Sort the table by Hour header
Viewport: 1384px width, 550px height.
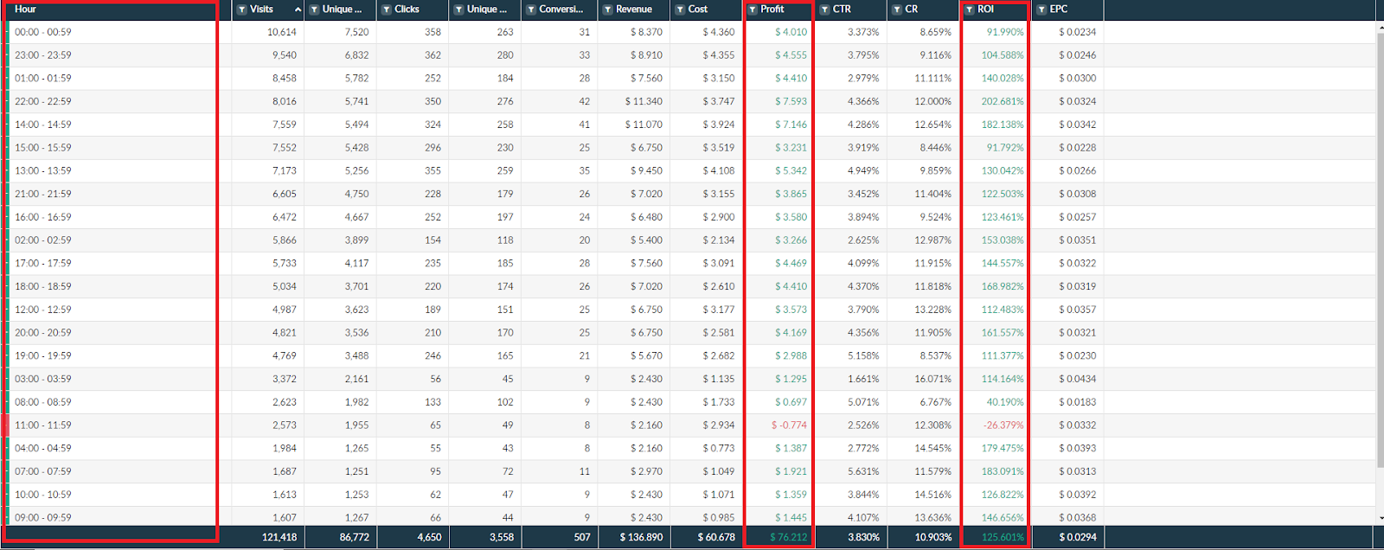click(26, 10)
